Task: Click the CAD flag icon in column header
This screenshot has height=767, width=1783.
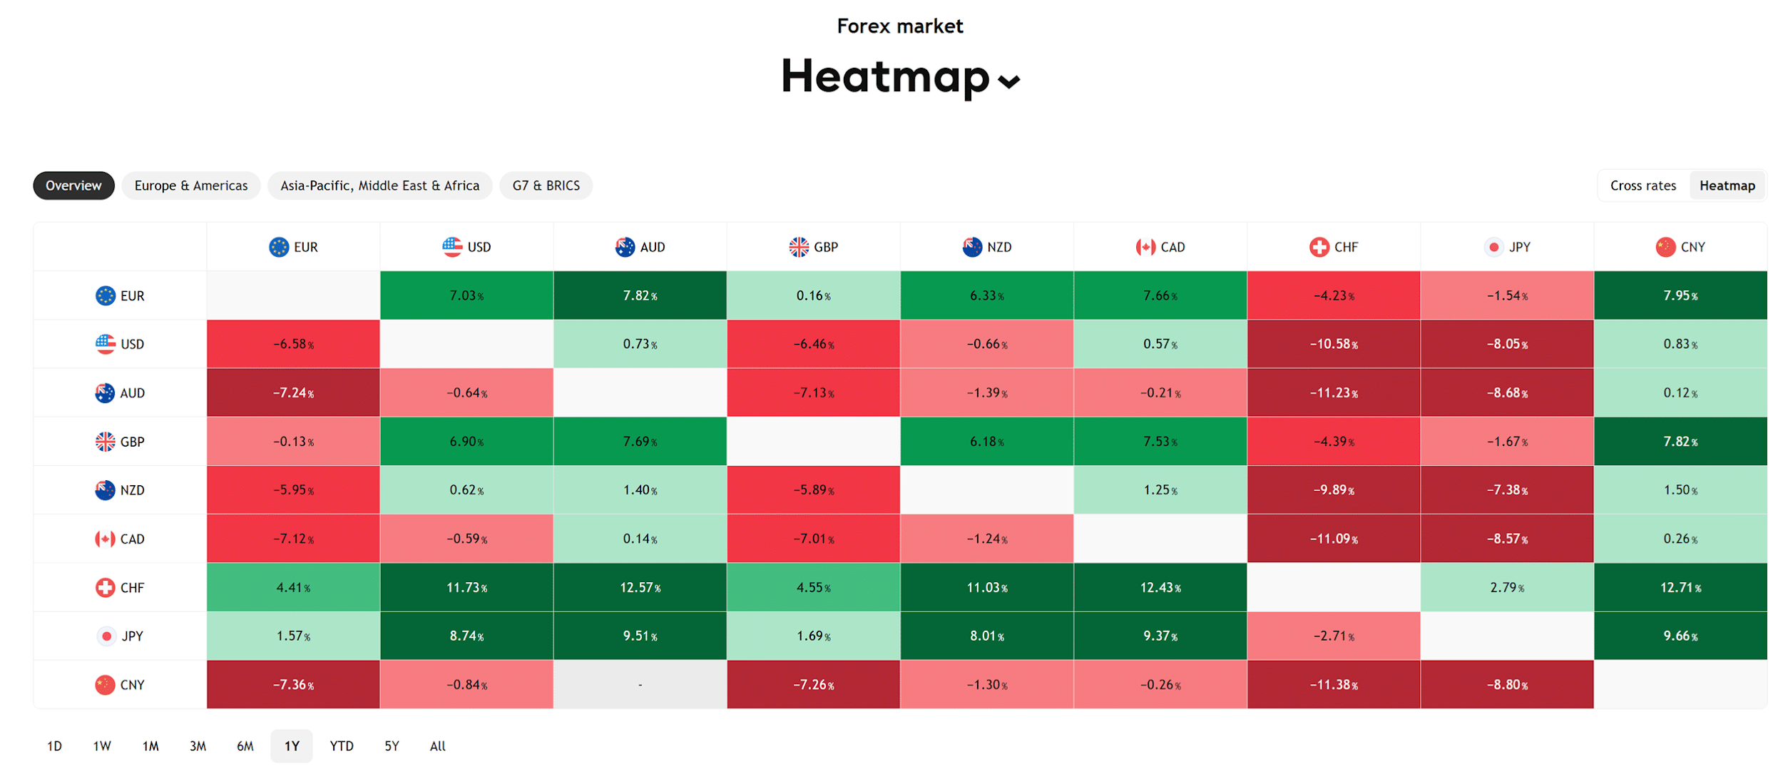Action: (x=1145, y=247)
